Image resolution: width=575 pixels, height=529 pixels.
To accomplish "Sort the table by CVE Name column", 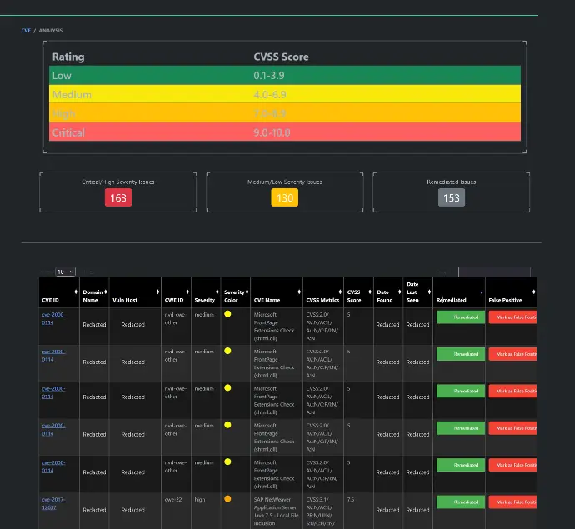I will (277, 292).
